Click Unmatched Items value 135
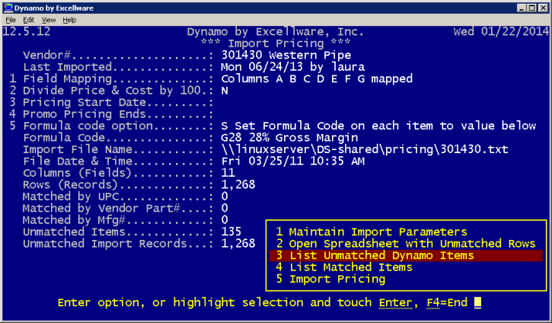 (x=231, y=232)
